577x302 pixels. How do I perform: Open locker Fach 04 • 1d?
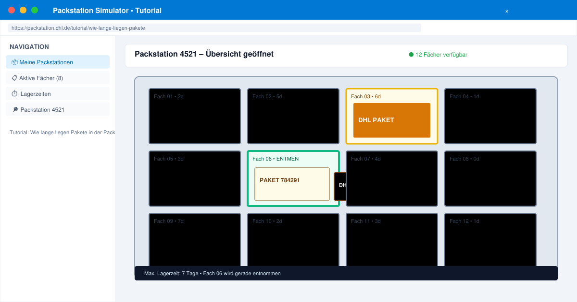tap(490, 116)
